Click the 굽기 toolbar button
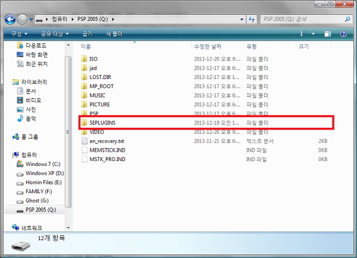Viewport: 357px width, 258px height. click(87, 34)
